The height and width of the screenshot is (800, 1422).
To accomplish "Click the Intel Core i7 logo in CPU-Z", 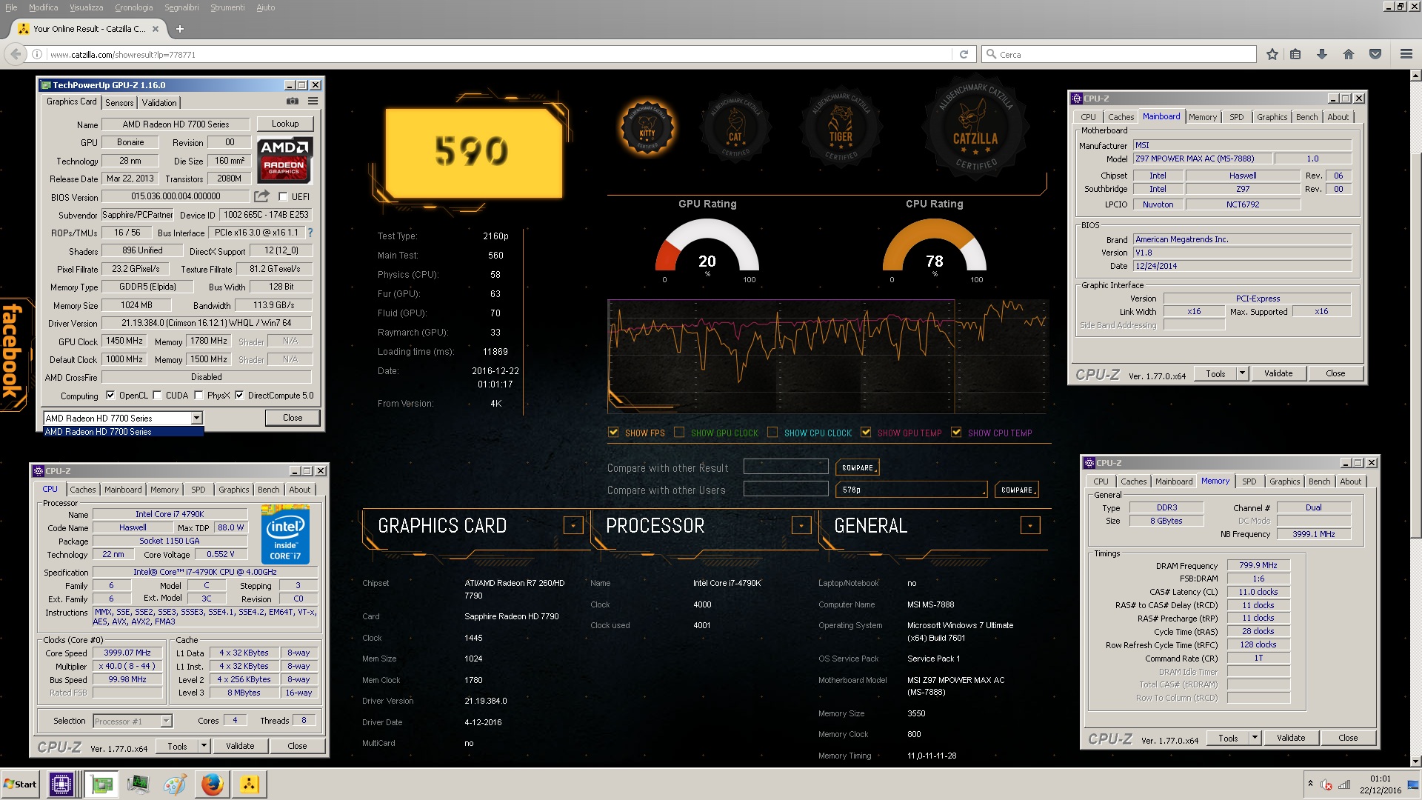I will (x=285, y=534).
